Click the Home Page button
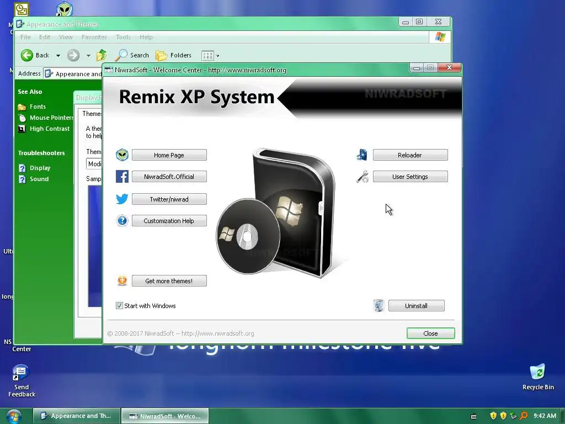The height and width of the screenshot is (424, 565). coord(169,155)
